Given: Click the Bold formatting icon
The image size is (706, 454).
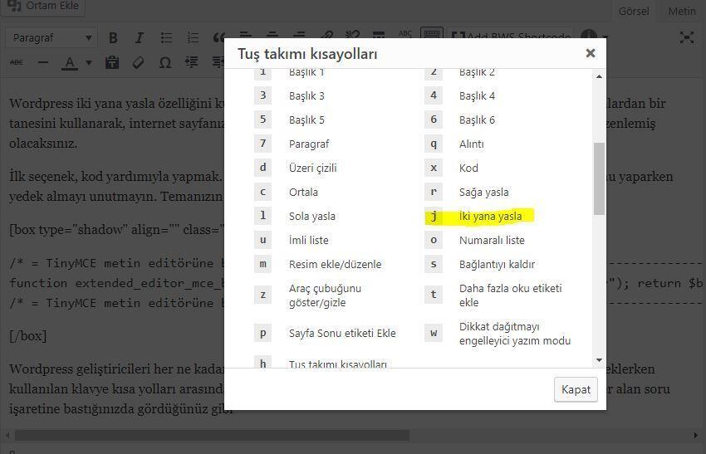Looking at the screenshot, I should [x=113, y=38].
